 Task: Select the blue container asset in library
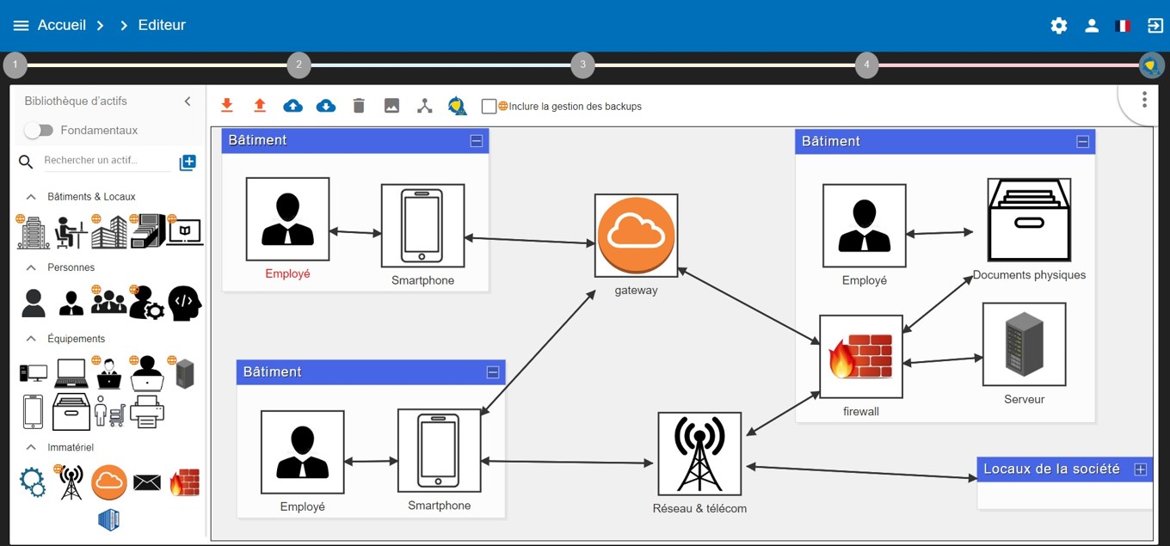point(108,519)
